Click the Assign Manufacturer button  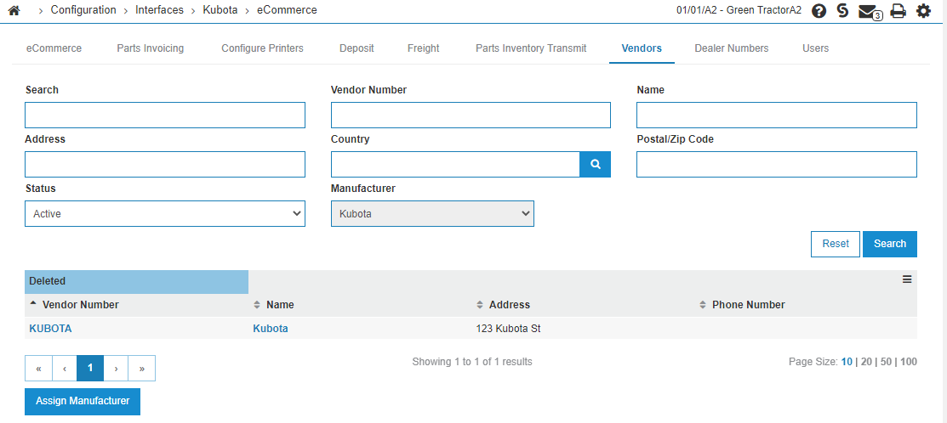(83, 401)
